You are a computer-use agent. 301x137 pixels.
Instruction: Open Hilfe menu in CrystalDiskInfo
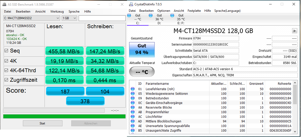click(x=207, y=11)
